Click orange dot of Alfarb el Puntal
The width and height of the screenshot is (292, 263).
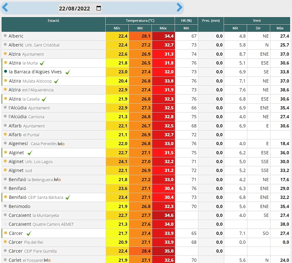(x=5, y=134)
